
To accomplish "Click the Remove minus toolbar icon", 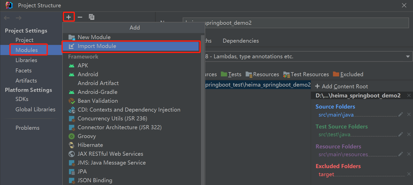I will (80, 17).
